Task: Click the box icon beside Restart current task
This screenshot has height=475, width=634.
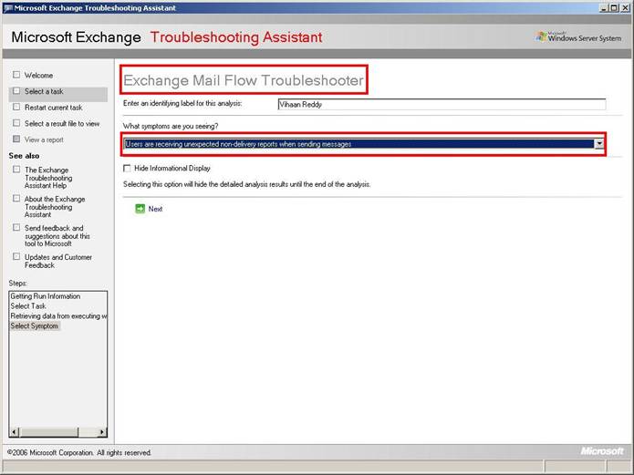Action: coord(16,108)
